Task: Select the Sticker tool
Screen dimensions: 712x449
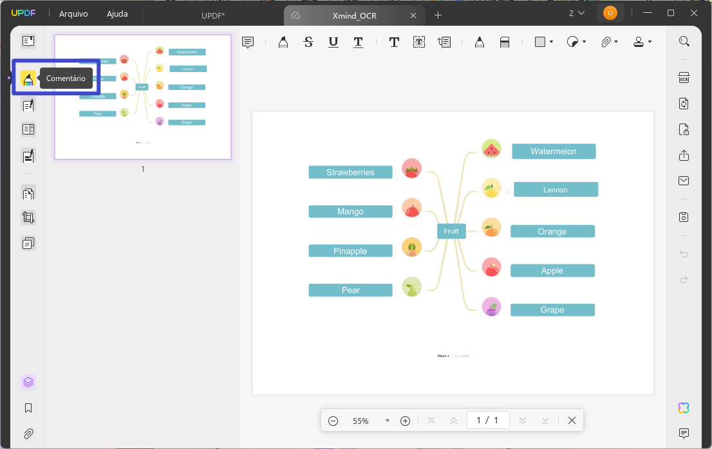Action: [572, 42]
